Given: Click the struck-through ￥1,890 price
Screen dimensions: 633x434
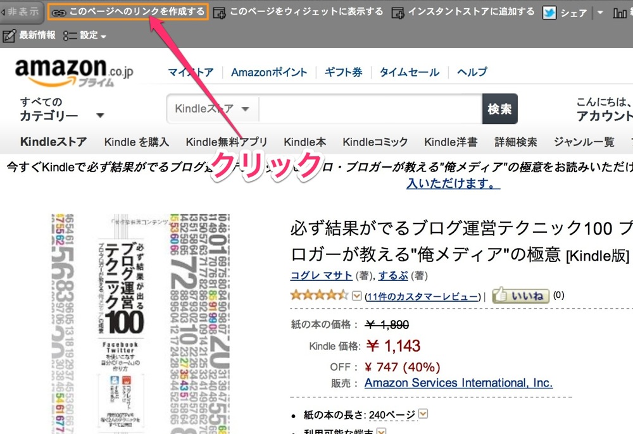Looking at the screenshot, I should pos(387,325).
